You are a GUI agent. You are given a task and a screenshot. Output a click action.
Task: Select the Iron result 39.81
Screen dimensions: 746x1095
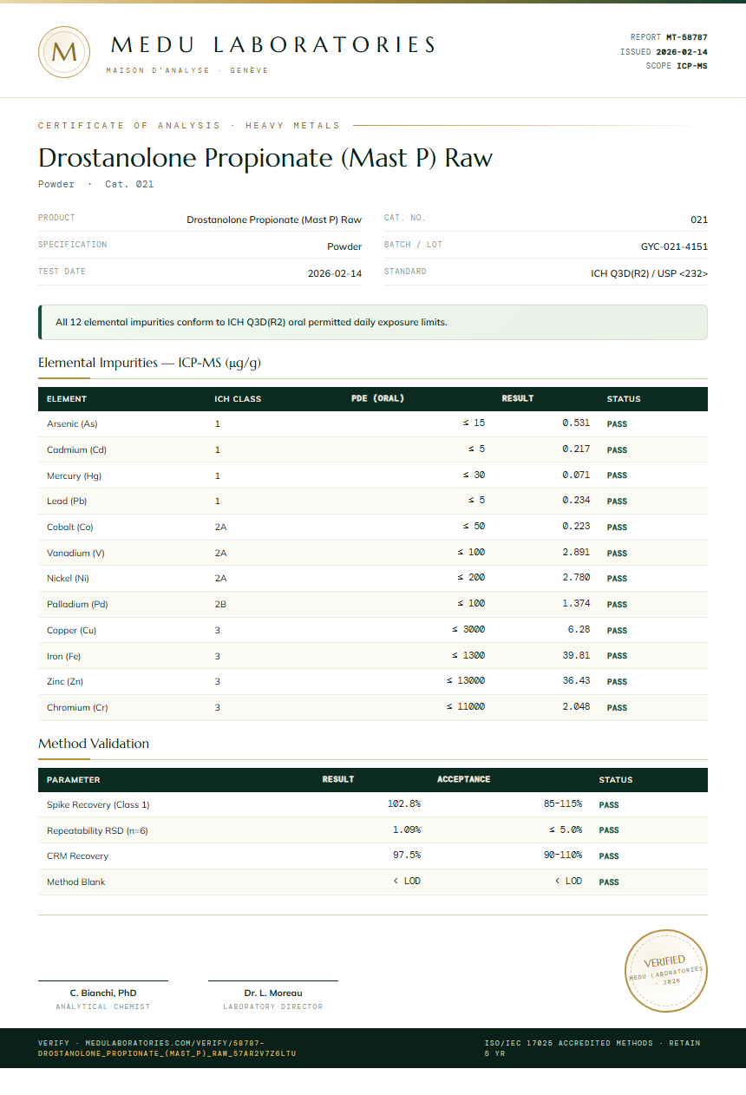pos(576,655)
